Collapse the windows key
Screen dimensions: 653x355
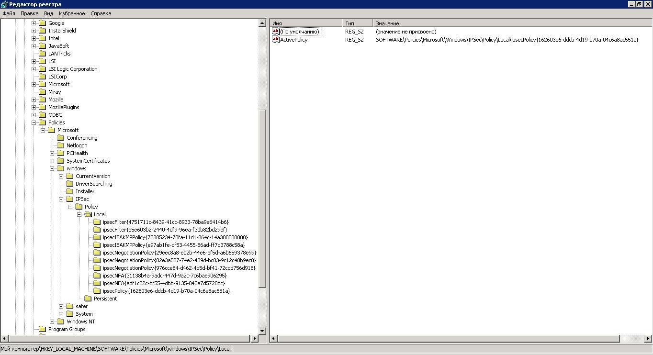coord(52,168)
